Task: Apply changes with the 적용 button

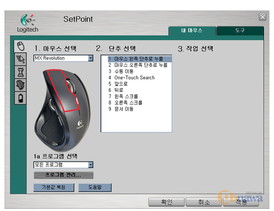Action: click(241, 202)
